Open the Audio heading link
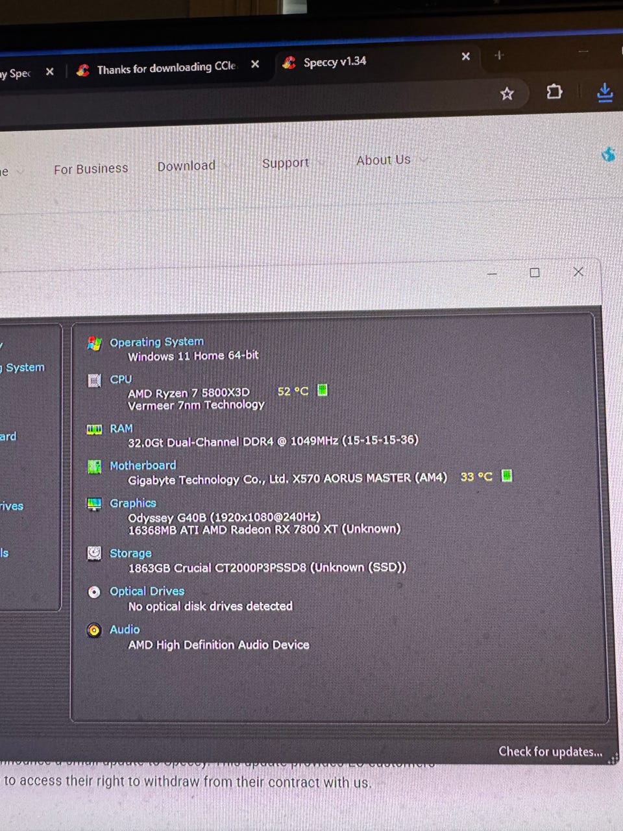 click(x=125, y=629)
